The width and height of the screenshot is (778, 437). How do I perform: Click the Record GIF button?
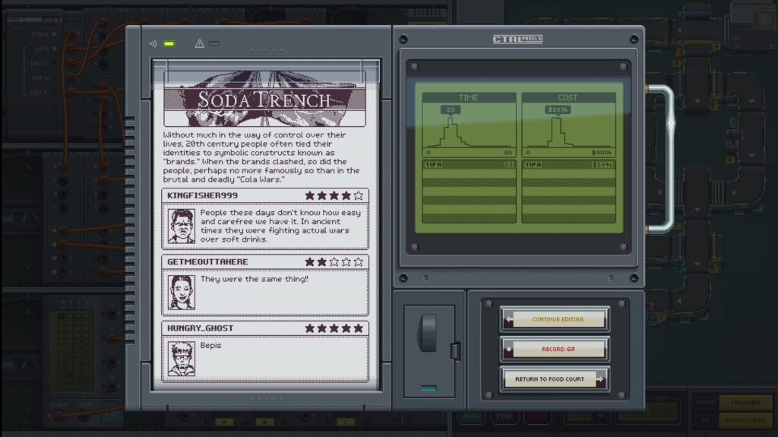(x=555, y=349)
